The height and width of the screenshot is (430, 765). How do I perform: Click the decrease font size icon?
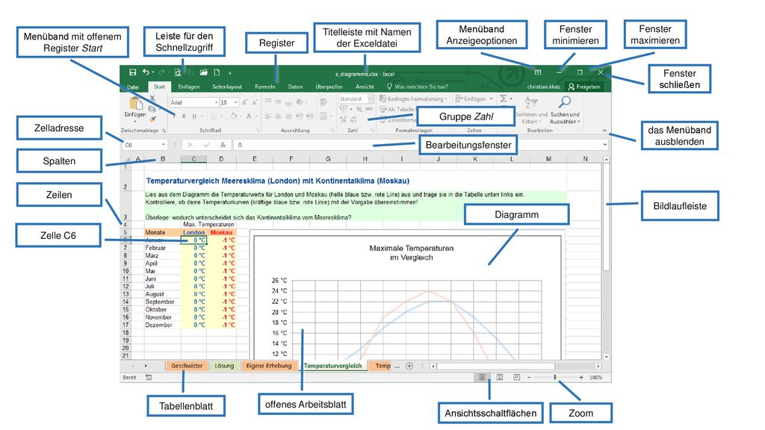tap(255, 102)
